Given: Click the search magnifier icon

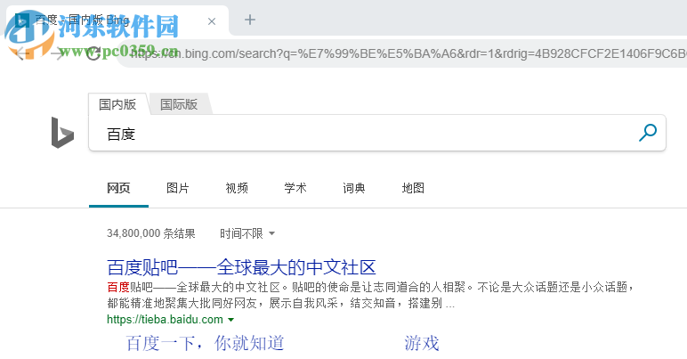Looking at the screenshot, I should pyautogui.click(x=648, y=133).
